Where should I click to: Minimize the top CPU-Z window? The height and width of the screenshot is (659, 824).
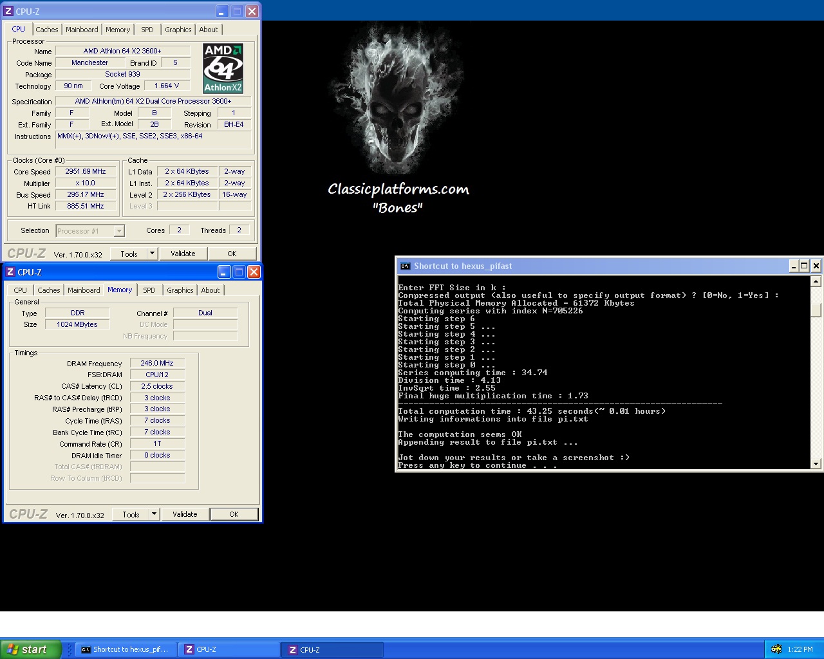(x=222, y=11)
